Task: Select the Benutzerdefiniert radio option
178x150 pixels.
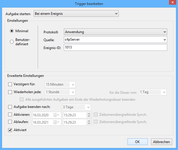Action: pyautogui.click(x=12, y=42)
